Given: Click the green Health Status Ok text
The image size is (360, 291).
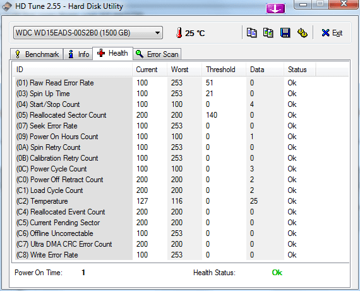Looking at the screenshot, I should tap(277, 273).
